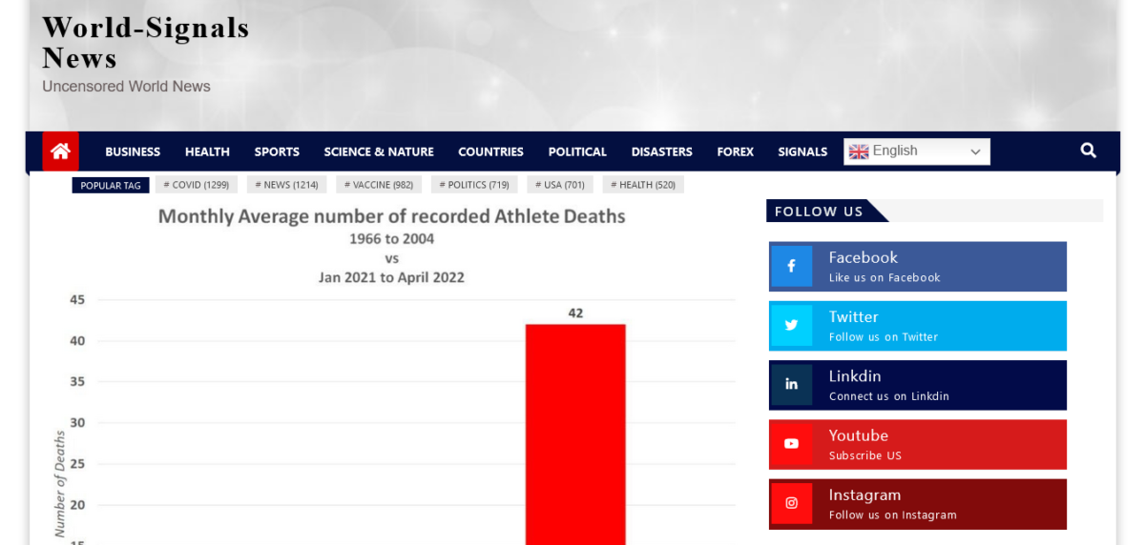
Task: Open the Health menu item
Action: [207, 151]
